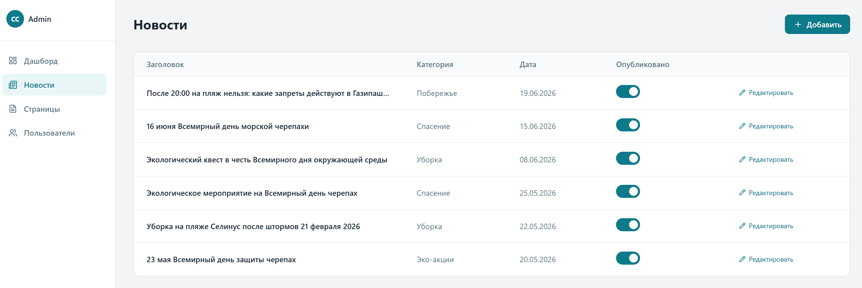The height and width of the screenshot is (288, 862).
Task: Click Спасение category in 15.06.2026 row
Action: point(433,127)
